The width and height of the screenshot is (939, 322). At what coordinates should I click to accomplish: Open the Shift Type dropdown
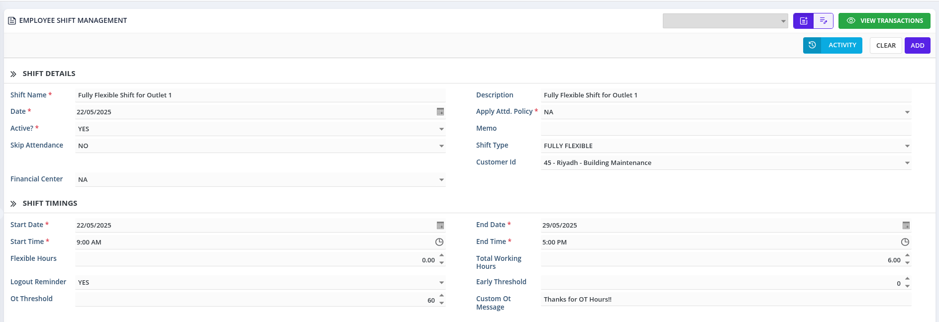tap(907, 146)
